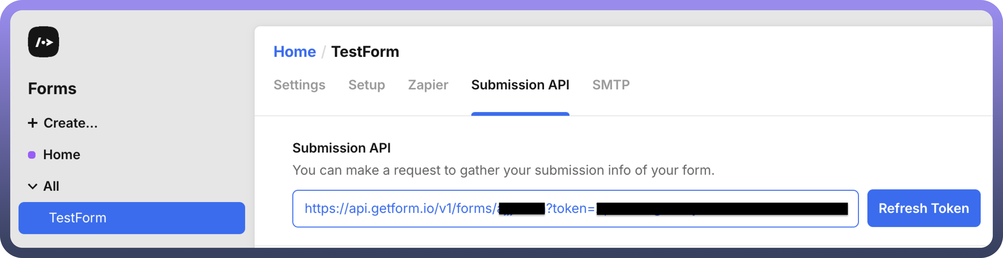Click the Forms sidebar heading
This screenshot has width=1003, height=258.
(52, 89)
